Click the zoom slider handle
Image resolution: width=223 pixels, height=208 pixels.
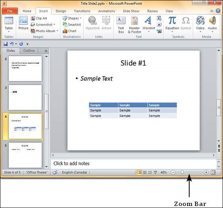(x=182, y=172)
